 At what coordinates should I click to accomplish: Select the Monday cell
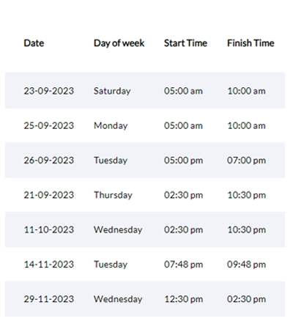[111, 126]
